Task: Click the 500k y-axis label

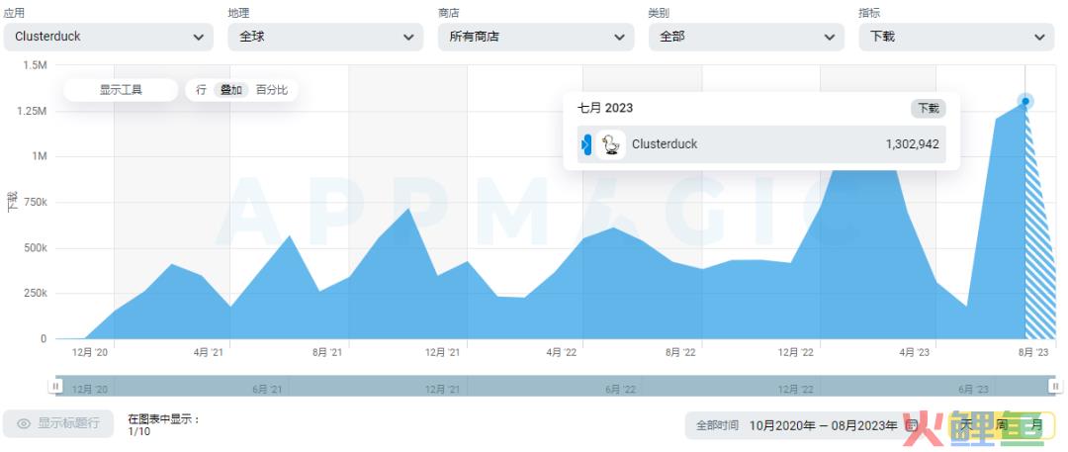Action: 35,247
